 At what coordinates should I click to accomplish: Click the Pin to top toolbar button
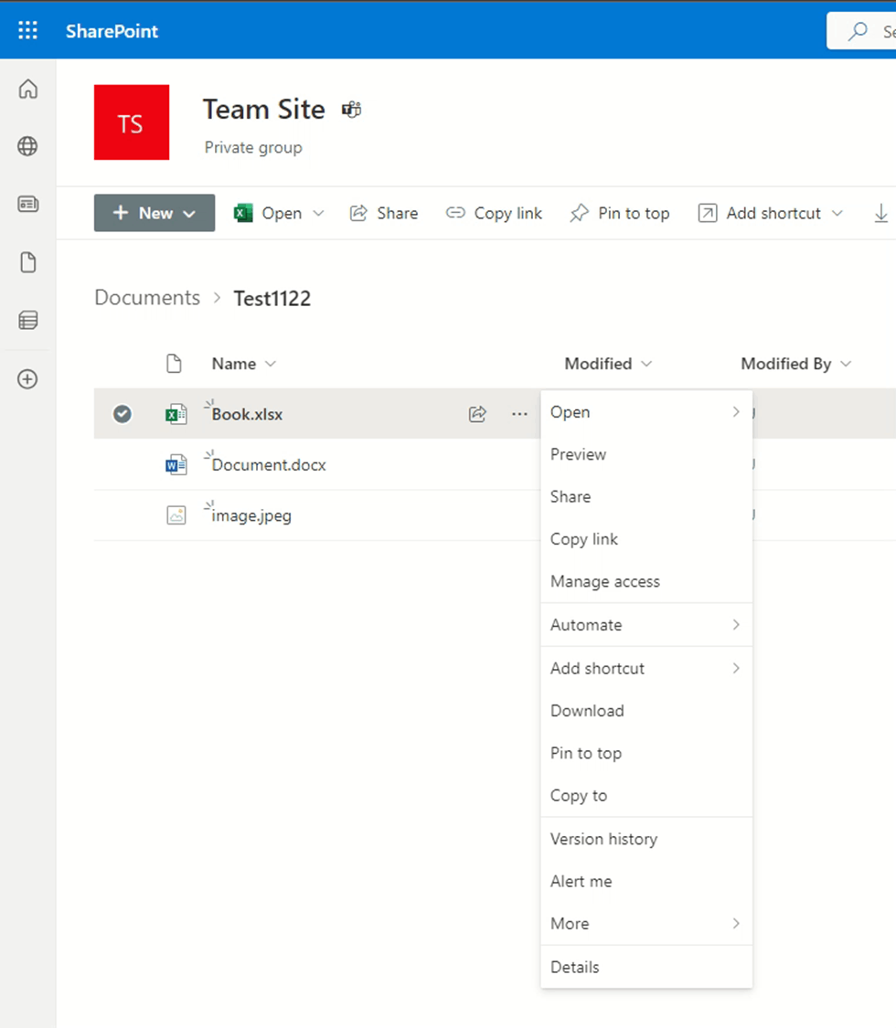(x=619, y=213)
